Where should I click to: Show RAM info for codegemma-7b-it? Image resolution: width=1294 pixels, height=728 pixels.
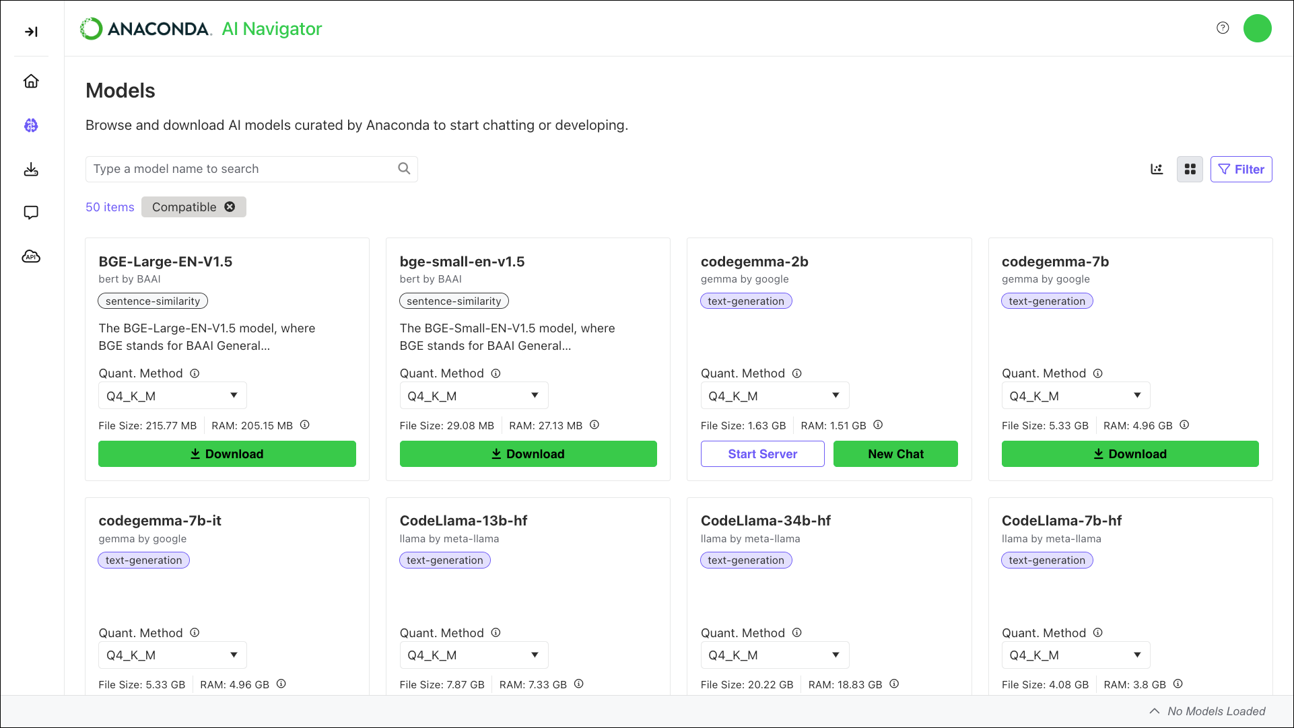(281, 684)
